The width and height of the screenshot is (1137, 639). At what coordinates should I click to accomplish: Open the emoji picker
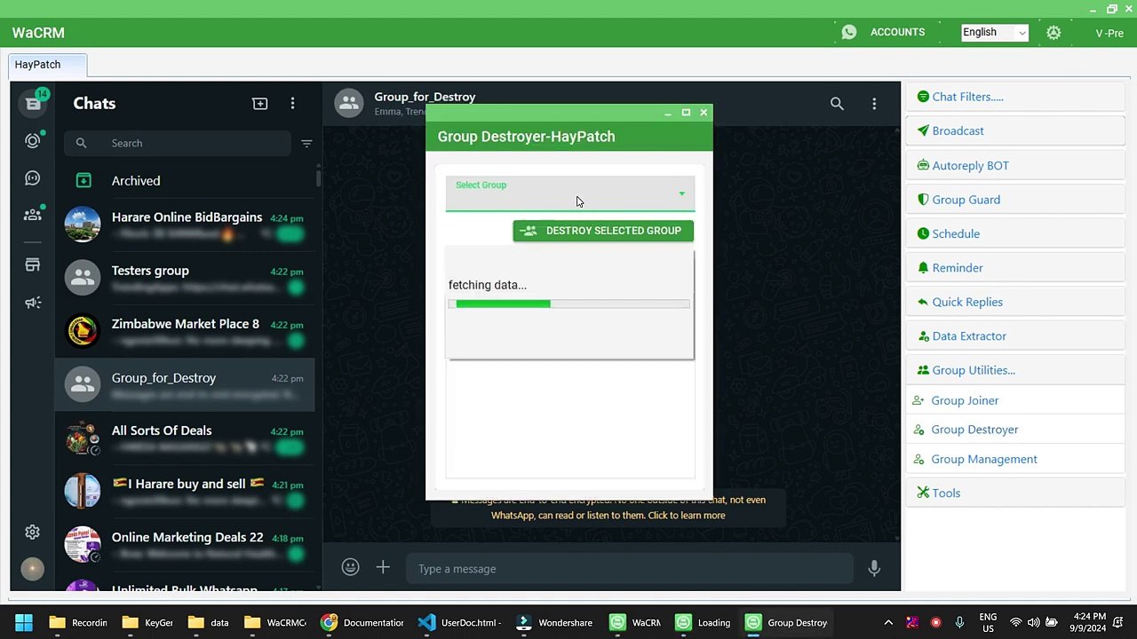tap(351, 567)
